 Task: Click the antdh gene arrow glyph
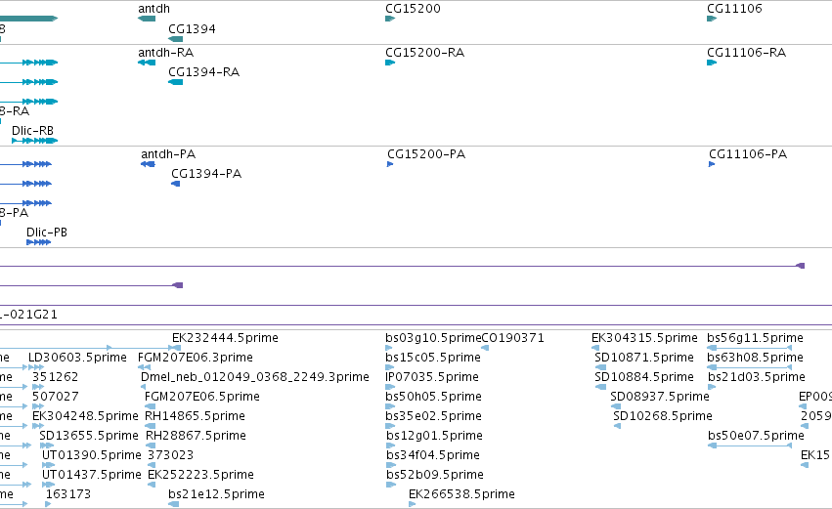tap(147, 19)
